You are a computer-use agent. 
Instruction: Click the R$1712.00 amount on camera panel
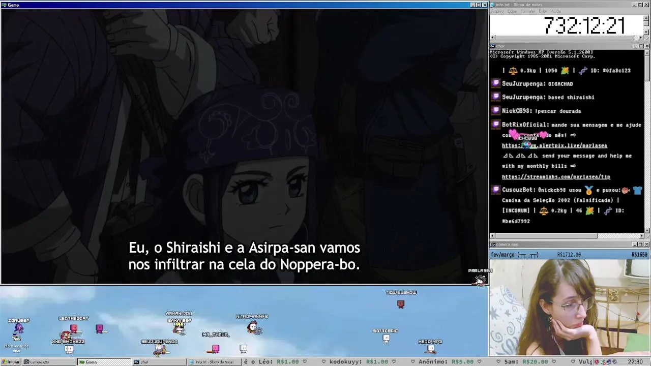(x=569, y=255)
